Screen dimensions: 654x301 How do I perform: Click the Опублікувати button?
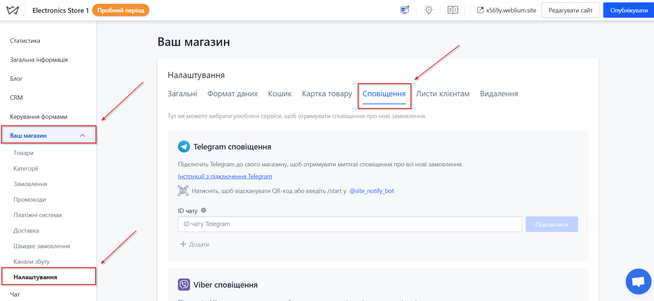(629, 10)
